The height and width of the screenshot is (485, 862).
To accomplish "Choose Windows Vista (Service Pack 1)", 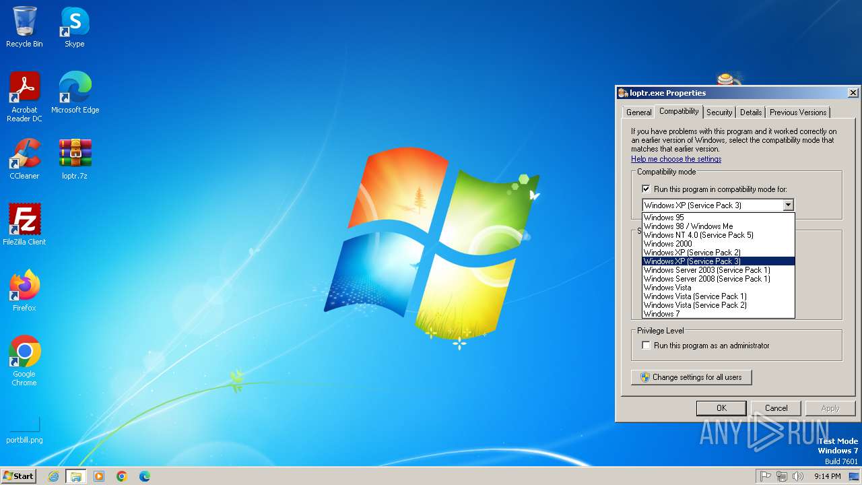I will pos(719,296).
